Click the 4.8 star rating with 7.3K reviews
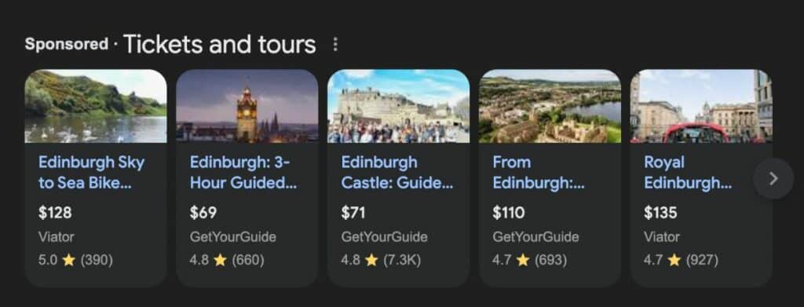The width and height of the screenshot is (804, 307). [x=381, y=261]
